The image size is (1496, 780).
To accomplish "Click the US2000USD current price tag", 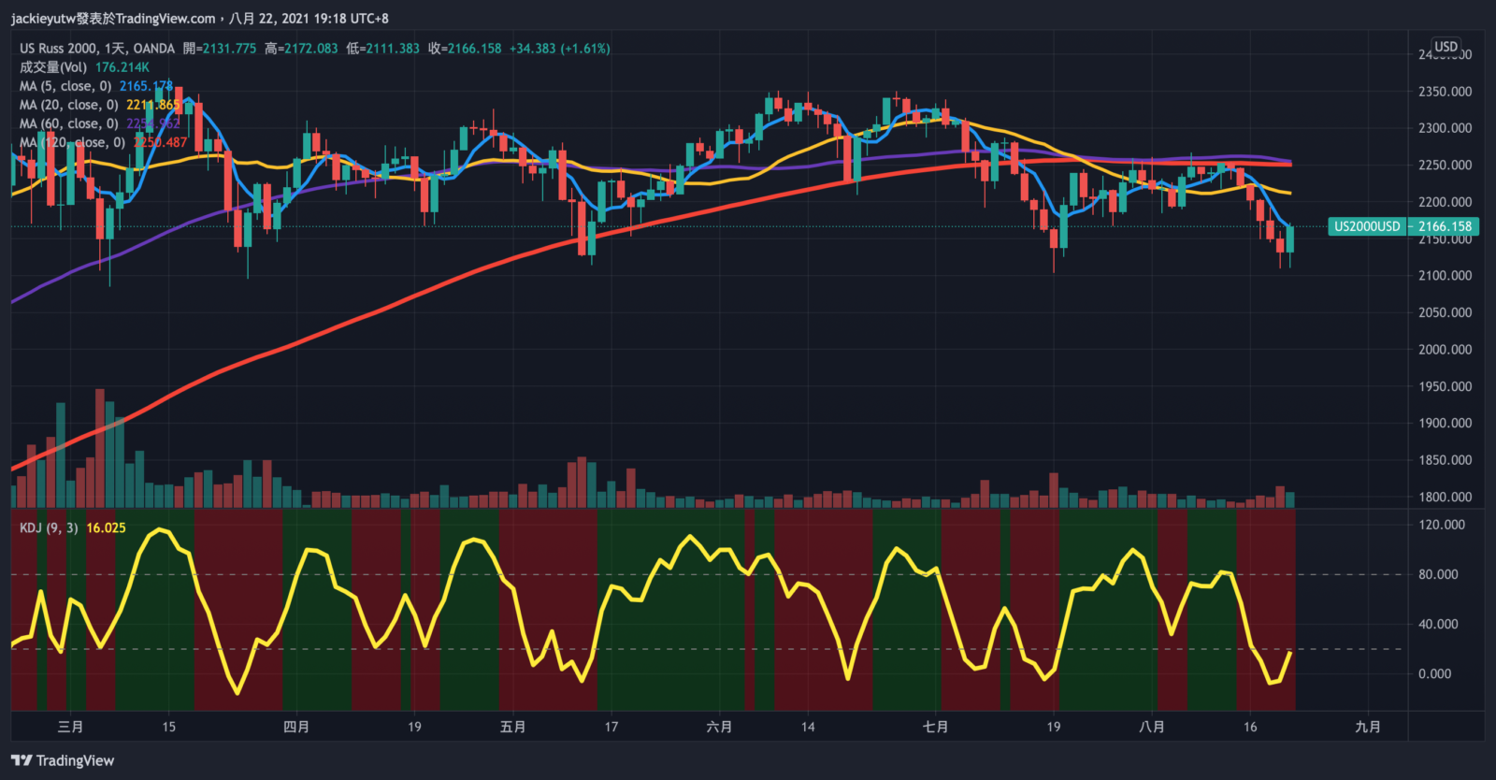I will click(x=1402, y=226).
